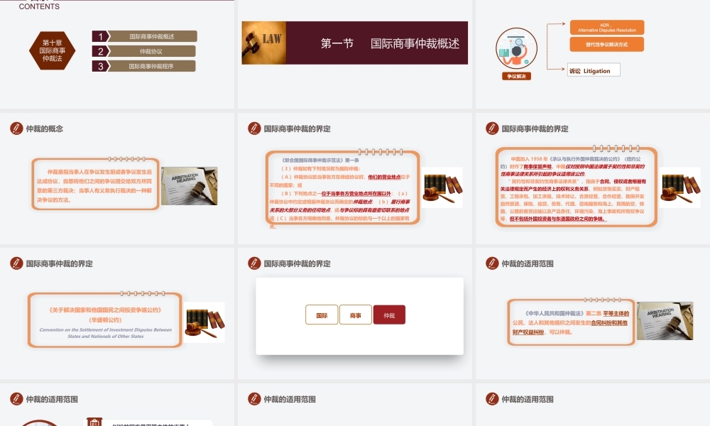Click the outlined 商事 button
Viewport: 710px width, 426px height.
[356, 314]
